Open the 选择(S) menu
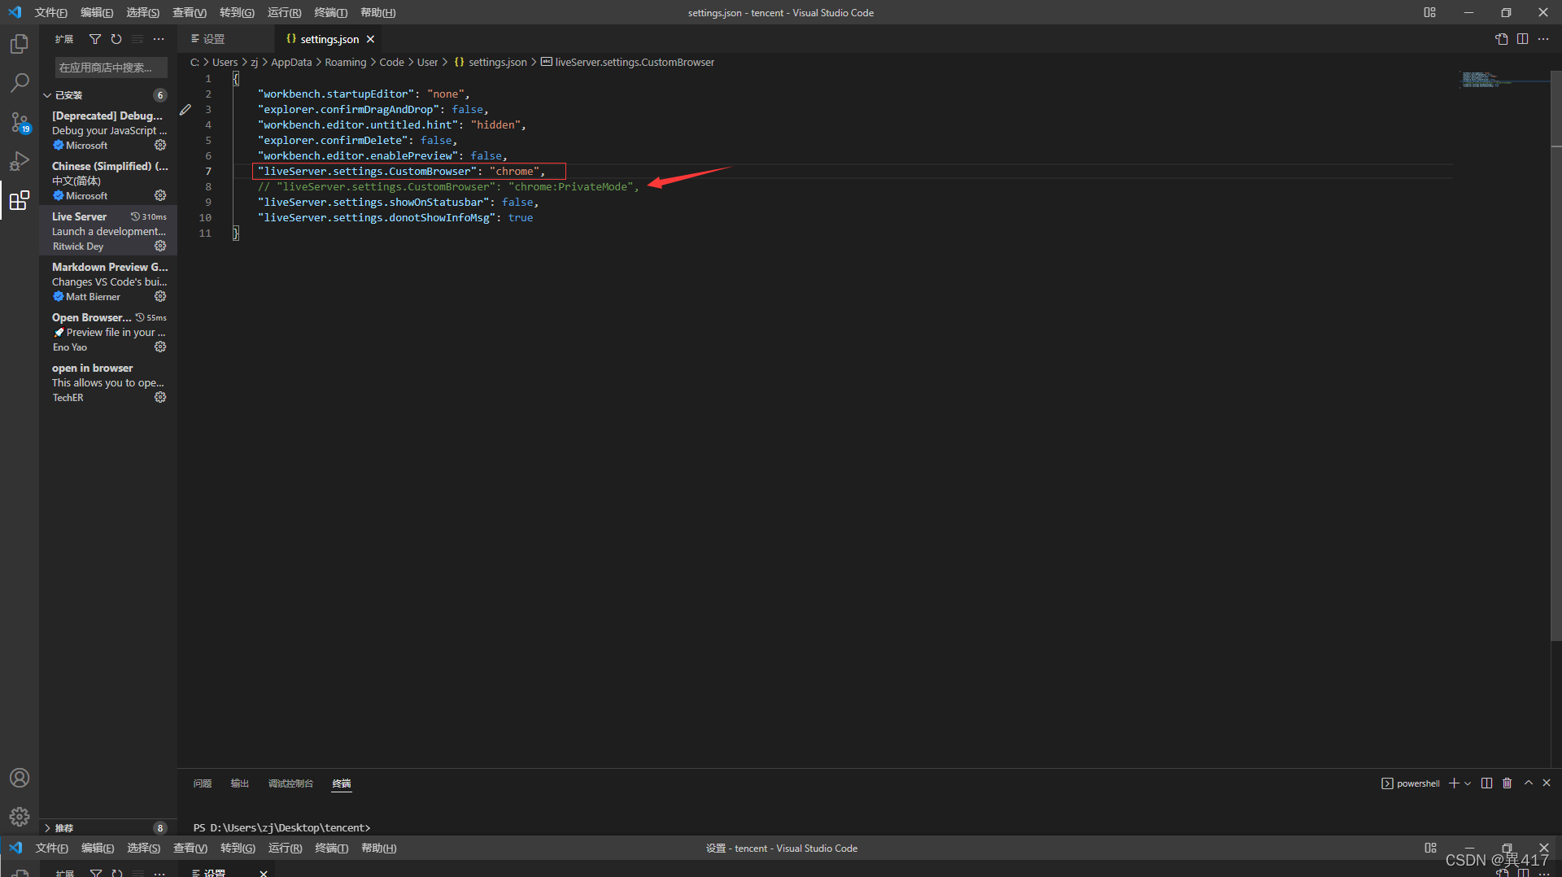Viewport: 1562px width, 877px height. (143, 12)
